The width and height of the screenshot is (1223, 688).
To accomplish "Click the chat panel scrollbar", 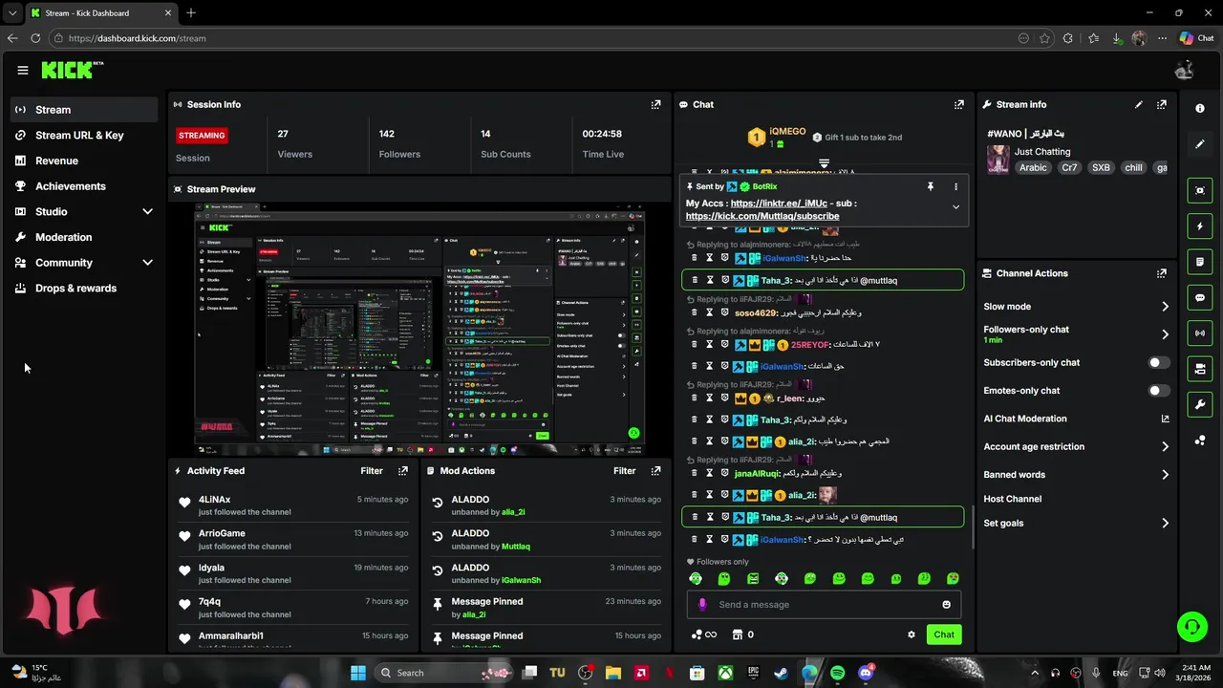I will 974,527.
